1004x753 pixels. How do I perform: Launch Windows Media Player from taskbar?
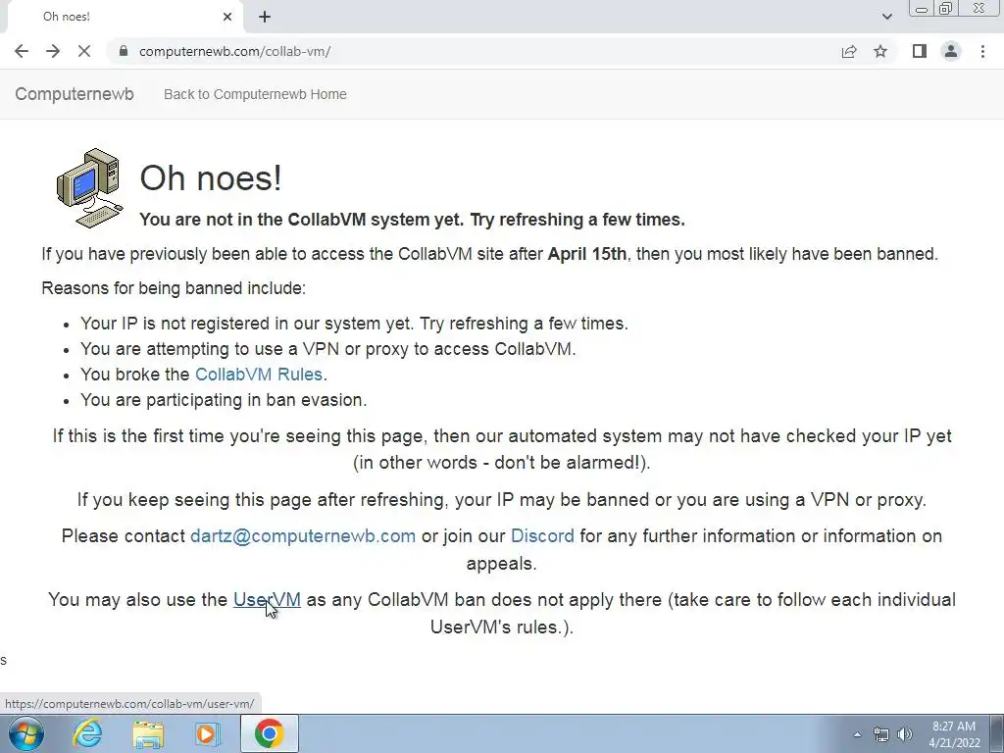click(x=208, y=734)
